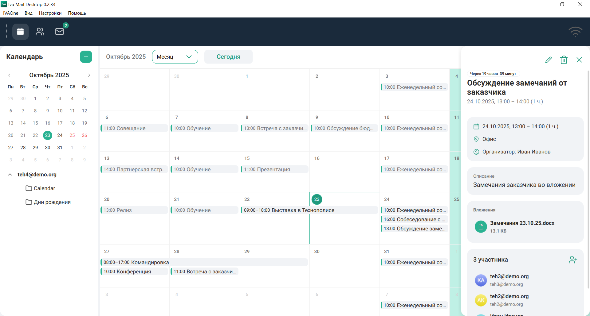This screenshot has height=316, width=590.
Task: Delete the event using trash icon
Action: coord(564,60)
